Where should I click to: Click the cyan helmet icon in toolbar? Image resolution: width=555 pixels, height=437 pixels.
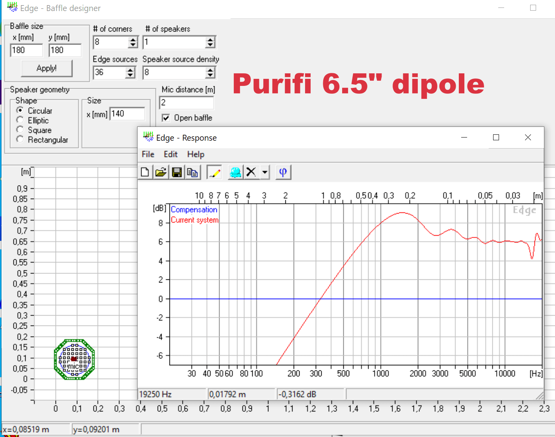click(236, 172)
